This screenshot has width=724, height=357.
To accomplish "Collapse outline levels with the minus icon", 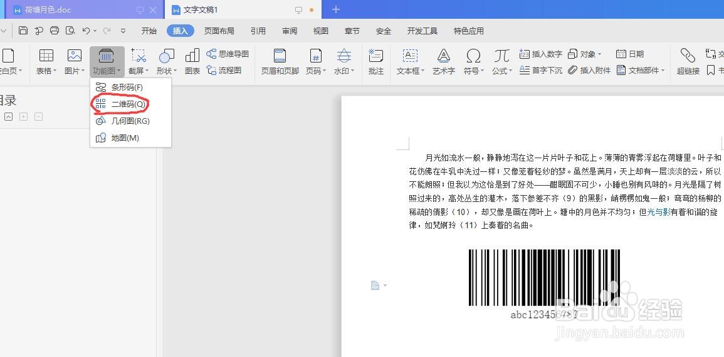I will (39, 116).
